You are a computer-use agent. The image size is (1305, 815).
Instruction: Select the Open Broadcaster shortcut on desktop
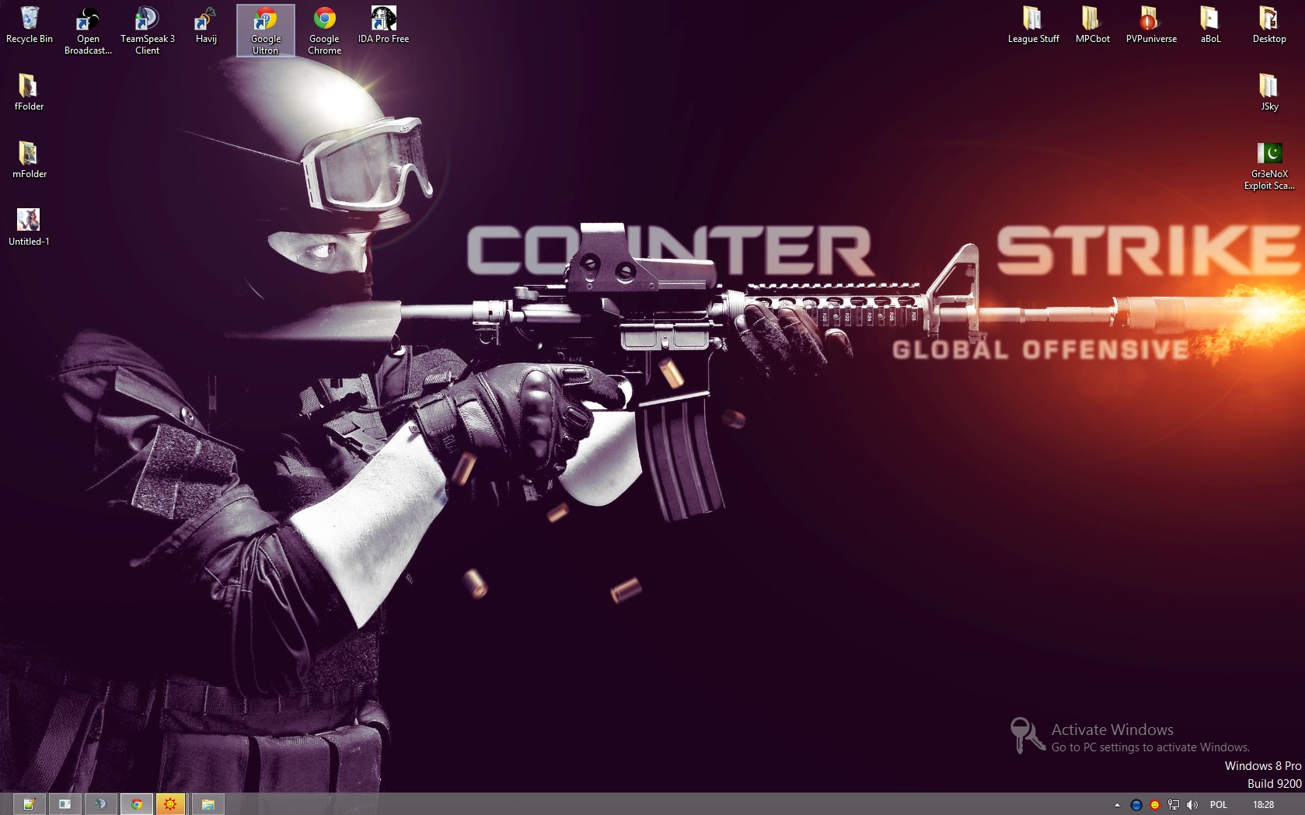[88, 30]
